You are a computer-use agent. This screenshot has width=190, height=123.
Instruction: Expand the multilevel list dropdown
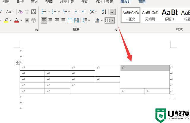pyautogui.click(x=69, y=12)
